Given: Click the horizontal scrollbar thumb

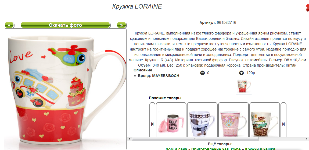Looking at the screenshot, I should (x=195, y=139).
